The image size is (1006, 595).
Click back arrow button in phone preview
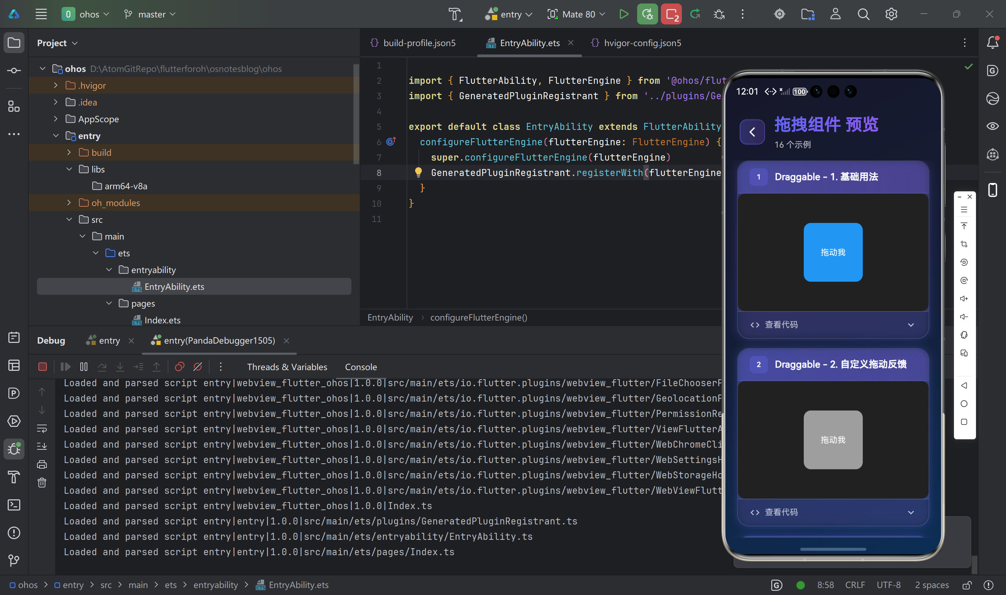[x=752, y=132]
